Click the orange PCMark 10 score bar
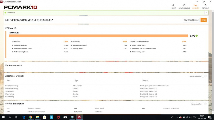This screenshot has width=214, height=120. tap(98, 36)
